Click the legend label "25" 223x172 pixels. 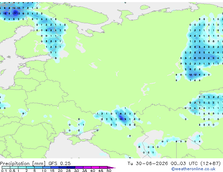tap(68, 171)
